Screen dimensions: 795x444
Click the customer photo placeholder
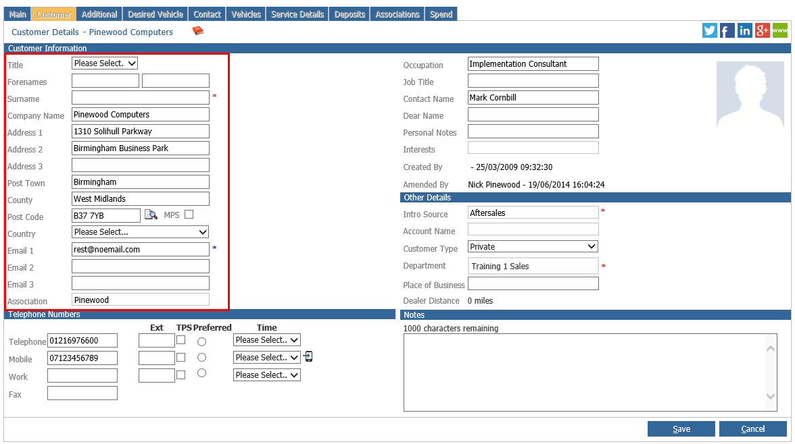click(750, 94)
